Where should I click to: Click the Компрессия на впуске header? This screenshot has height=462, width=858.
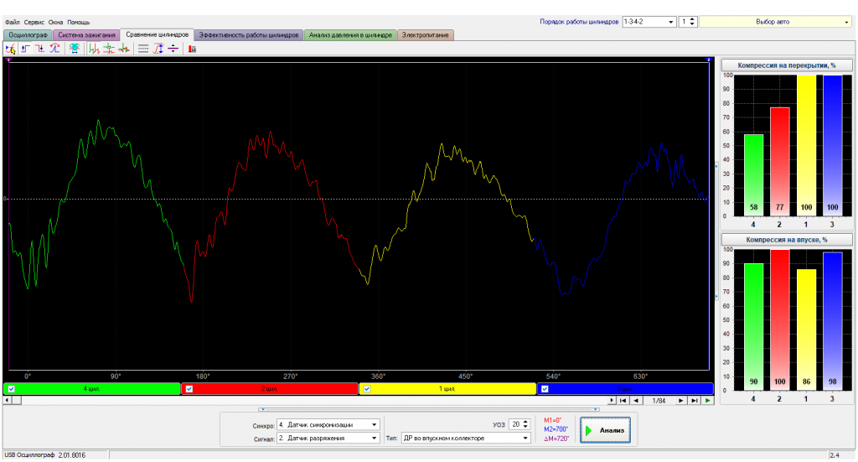click(786, 240)
